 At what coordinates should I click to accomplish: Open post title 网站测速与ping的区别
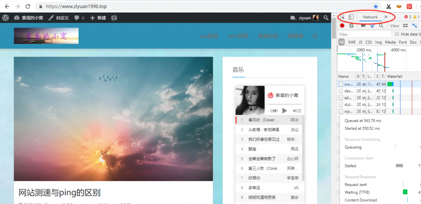click(59, 192)
